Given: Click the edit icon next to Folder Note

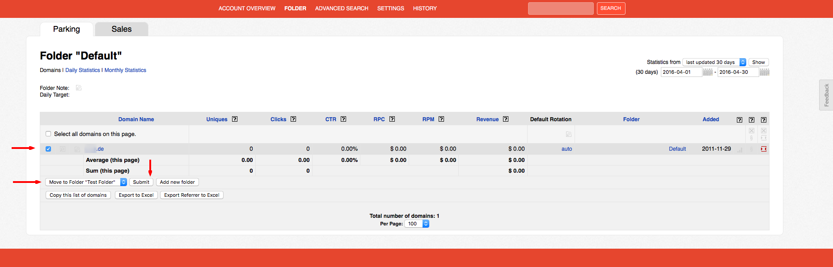Looking at the screenshot, I should point(79,88).
